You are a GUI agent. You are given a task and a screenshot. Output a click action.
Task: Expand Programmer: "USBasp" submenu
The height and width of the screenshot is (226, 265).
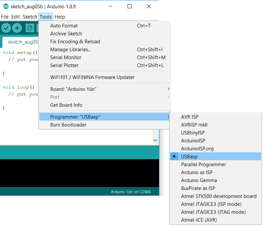pyautogui.click(x=104, y=117)
